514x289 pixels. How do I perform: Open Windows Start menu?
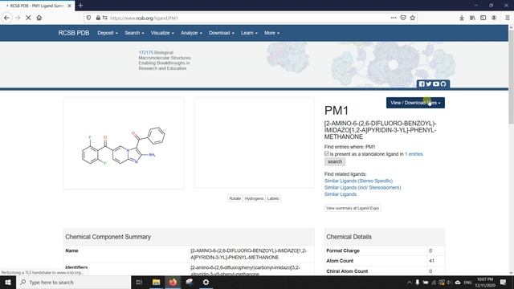(8, 282)
